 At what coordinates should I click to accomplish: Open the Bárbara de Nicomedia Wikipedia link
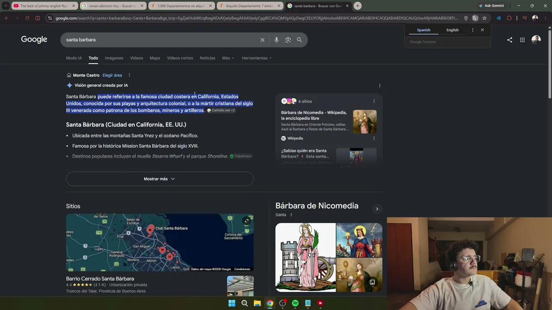[x=314, y=115]
